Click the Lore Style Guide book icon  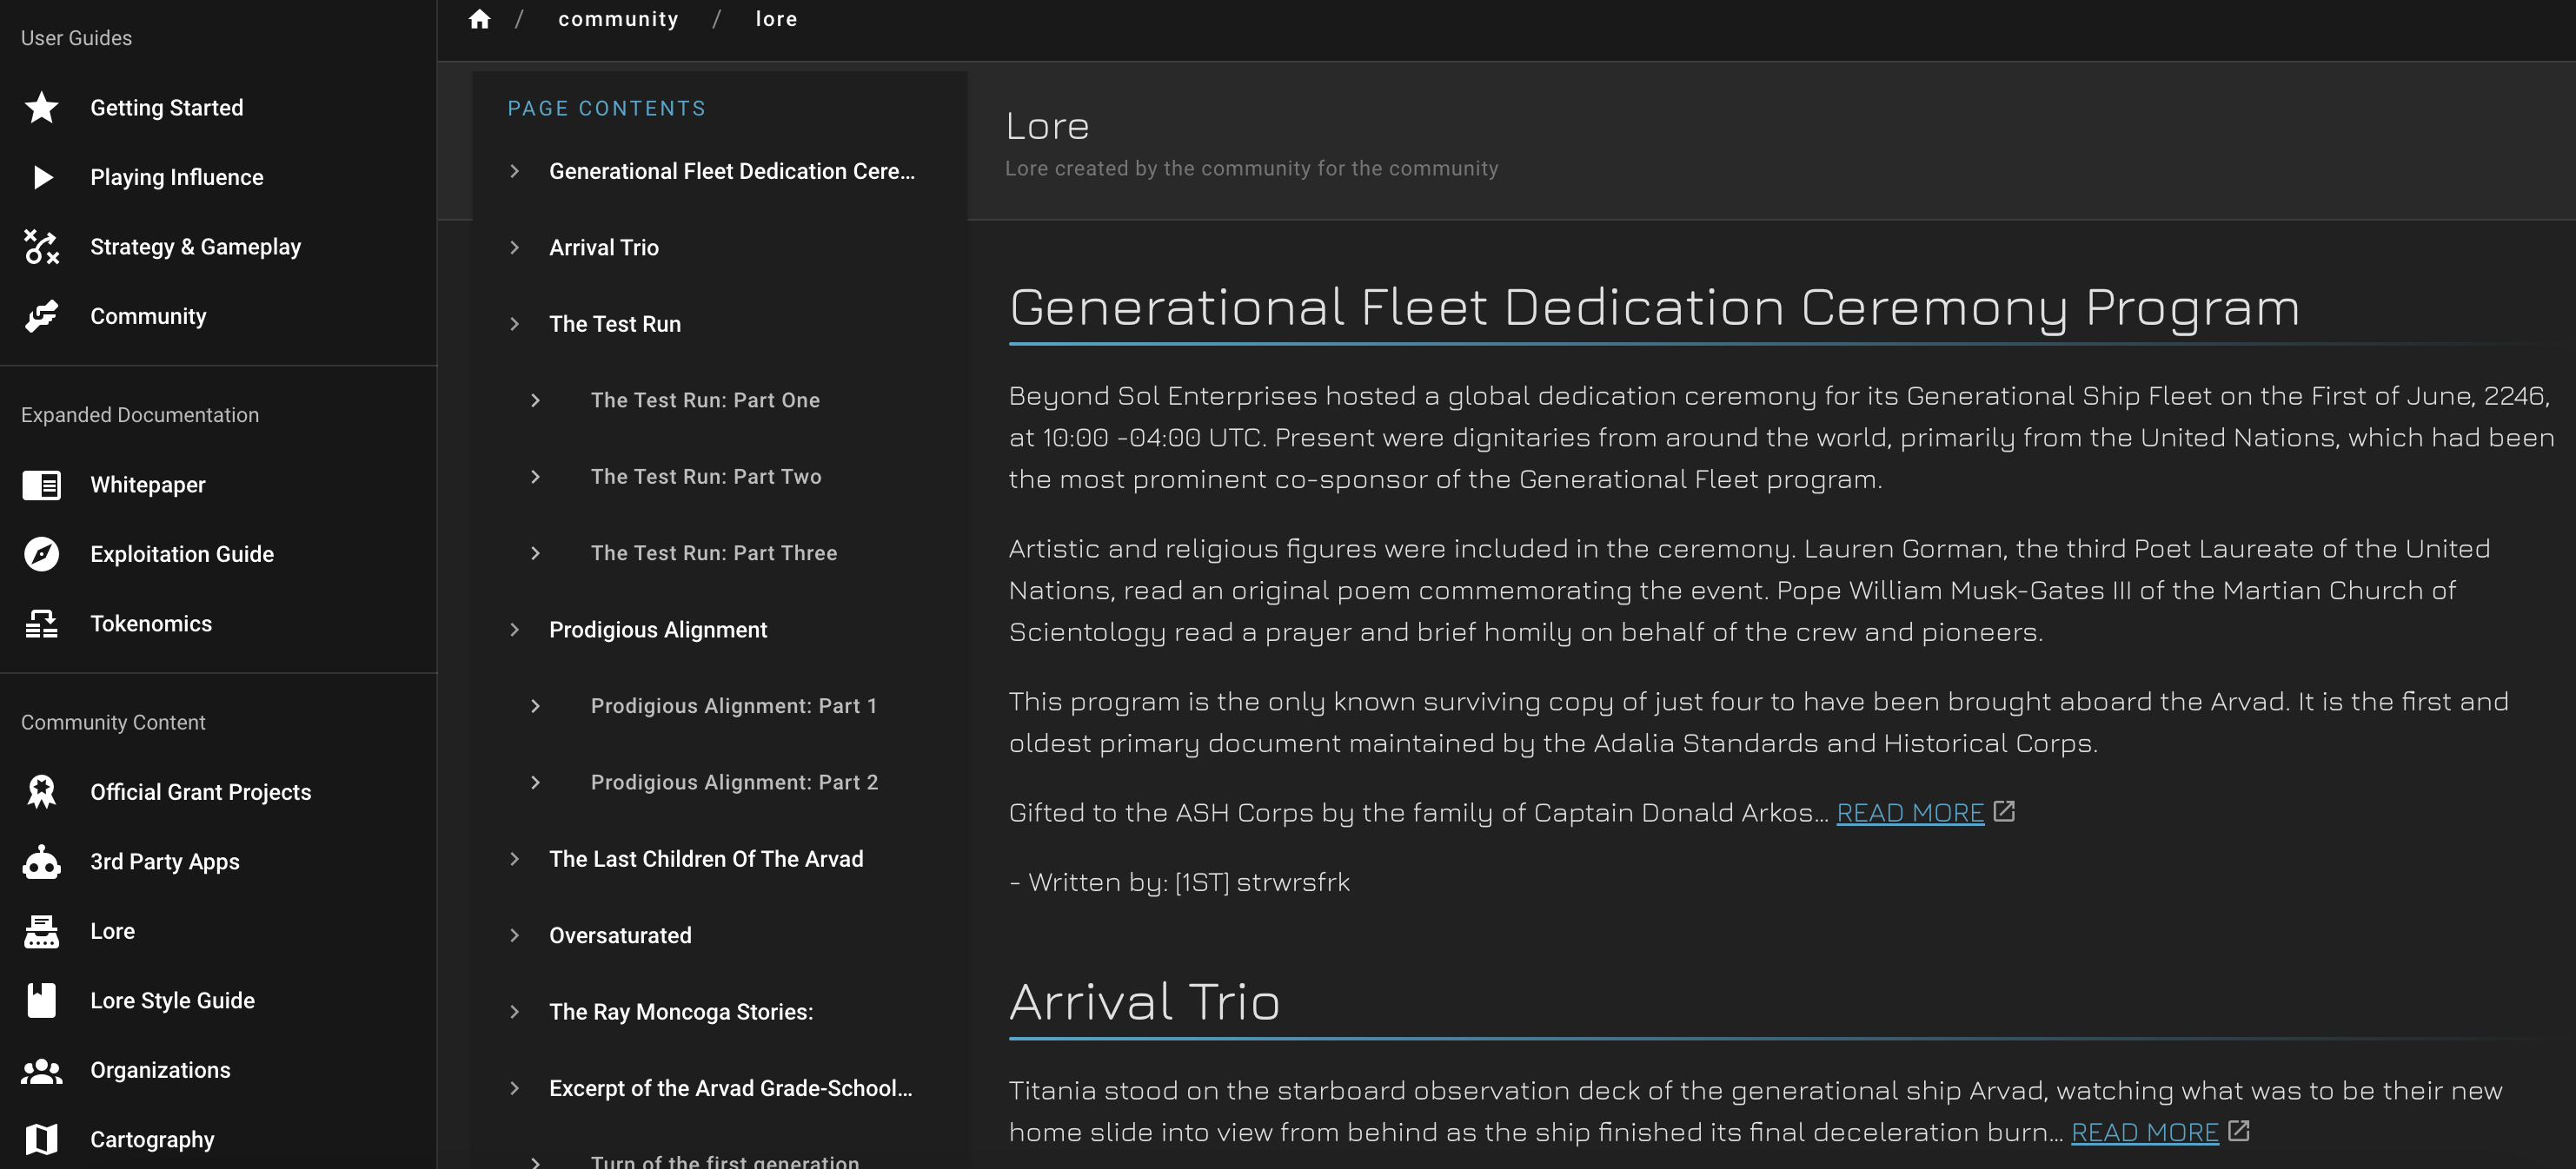pos(41,1001)
